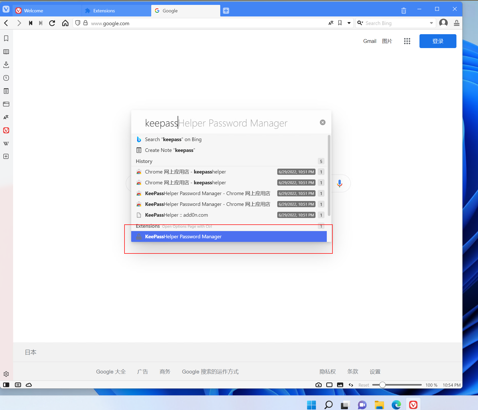Open the Bookmarks panel
The height and width of the screenshot is (410, 478).
pos(6,38)
